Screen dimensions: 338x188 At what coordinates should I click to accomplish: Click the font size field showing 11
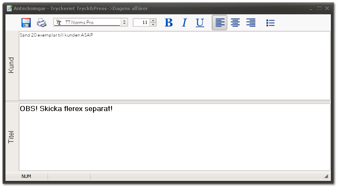[x=141, y=22]
